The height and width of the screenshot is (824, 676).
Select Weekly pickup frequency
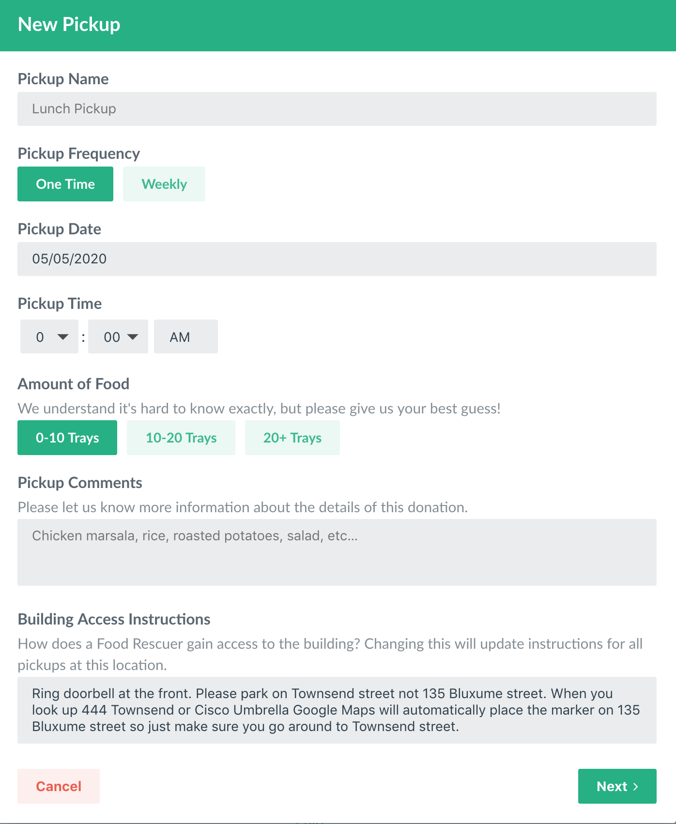[164, 183]
